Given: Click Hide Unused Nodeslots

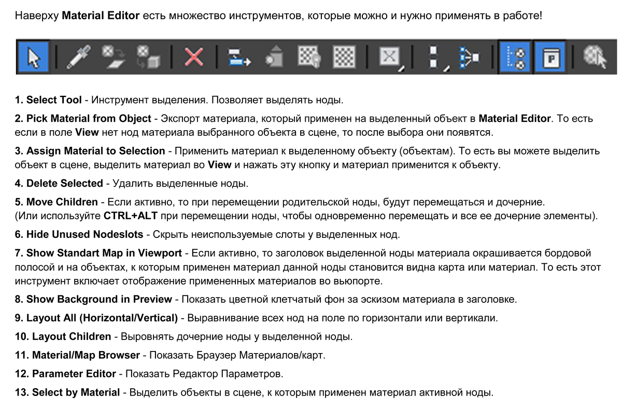Looking at the screenshot, I should click(275, 57).
